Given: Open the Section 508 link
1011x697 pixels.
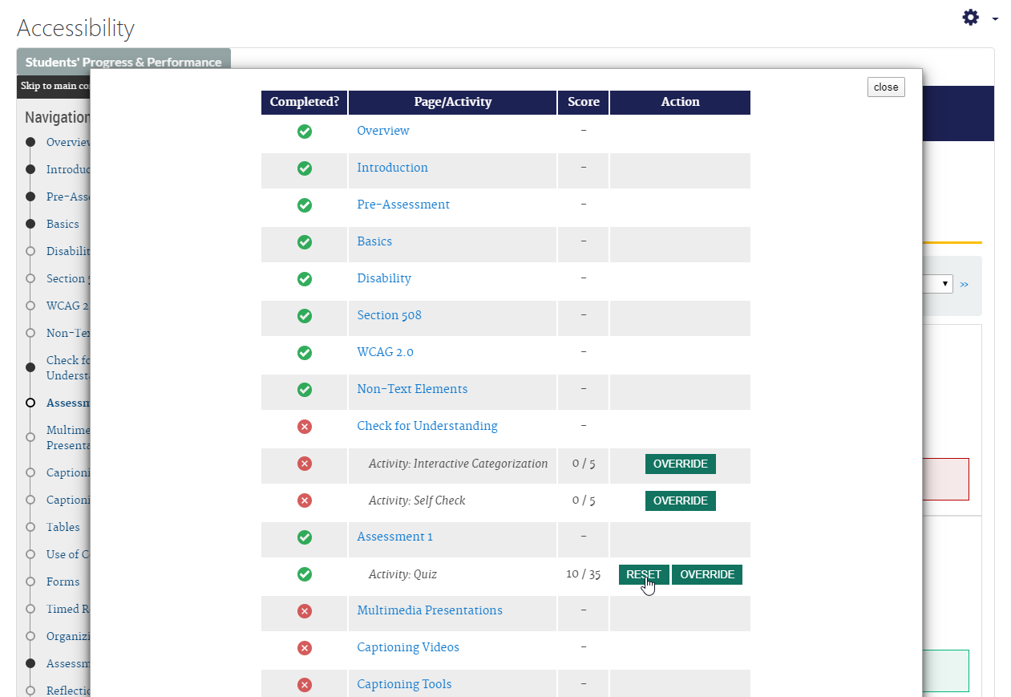Looking at the screenshot, I should [389, 315].
